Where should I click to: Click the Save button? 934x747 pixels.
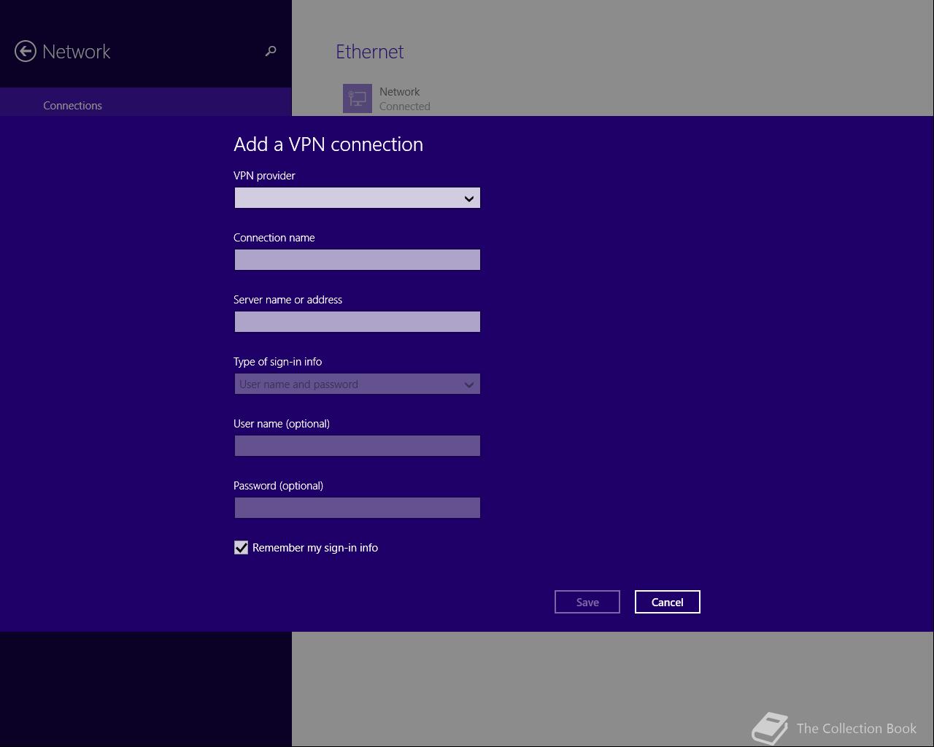pos(587,602)
